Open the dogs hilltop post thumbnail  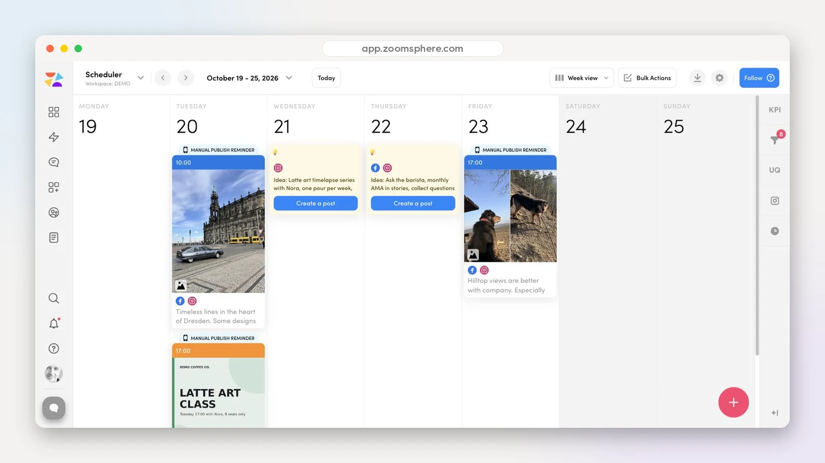tap(510, 216)
